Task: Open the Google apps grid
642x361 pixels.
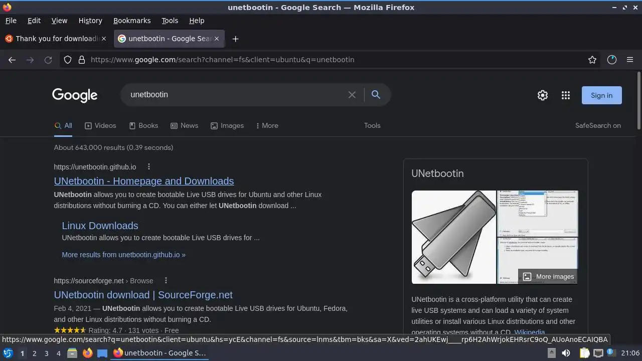Action: point(566,95)
